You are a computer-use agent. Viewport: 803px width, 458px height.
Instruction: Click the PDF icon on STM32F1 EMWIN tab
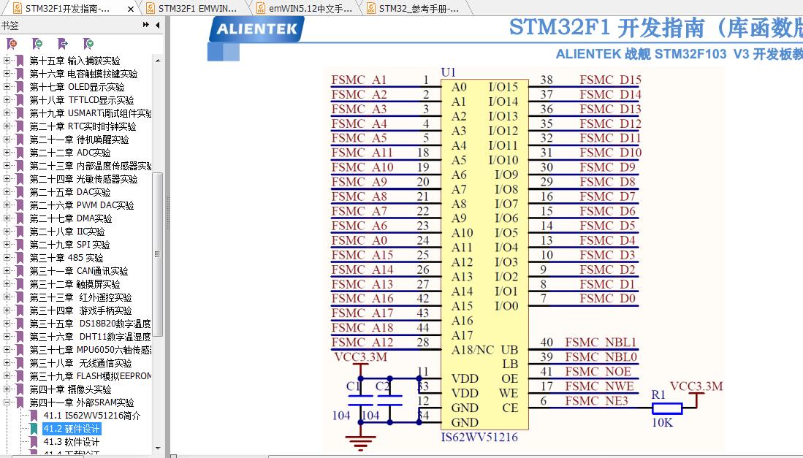[151, 8]
